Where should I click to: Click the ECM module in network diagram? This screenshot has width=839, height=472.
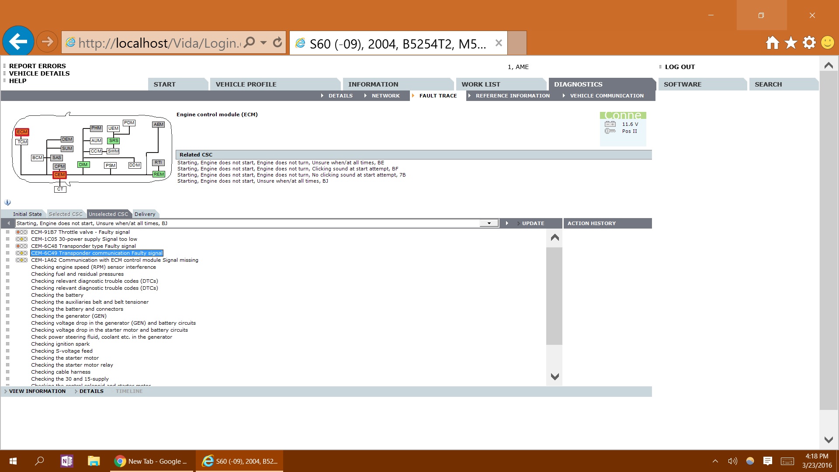point(22,132)
